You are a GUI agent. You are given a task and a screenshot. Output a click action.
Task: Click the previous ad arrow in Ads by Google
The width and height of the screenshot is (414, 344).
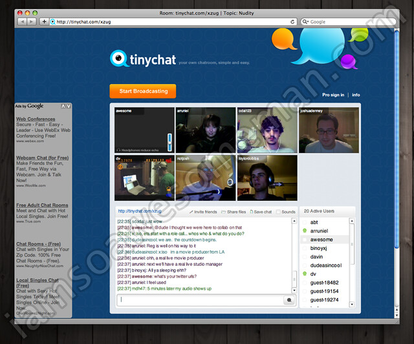(x=63, y=106)
